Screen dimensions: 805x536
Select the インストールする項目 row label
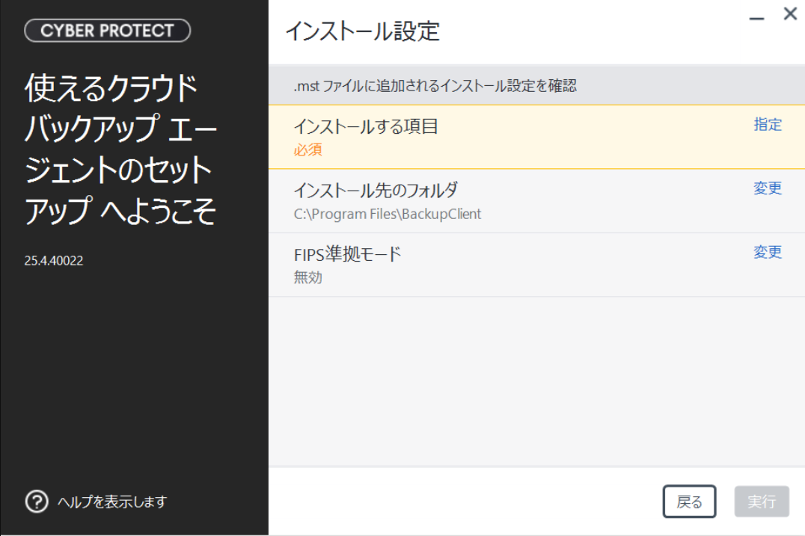tap(366, 126)
